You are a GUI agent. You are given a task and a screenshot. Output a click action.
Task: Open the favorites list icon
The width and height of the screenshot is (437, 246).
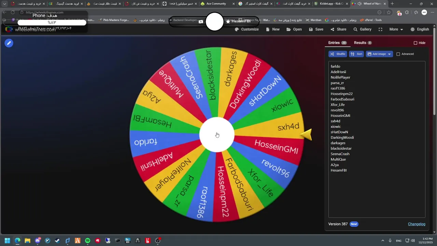pos(416,12)
